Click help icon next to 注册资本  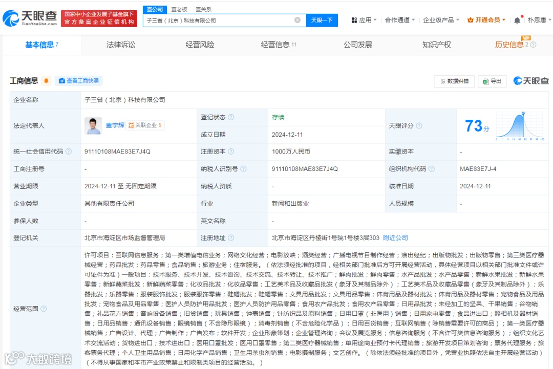click(x=231, y=151)
